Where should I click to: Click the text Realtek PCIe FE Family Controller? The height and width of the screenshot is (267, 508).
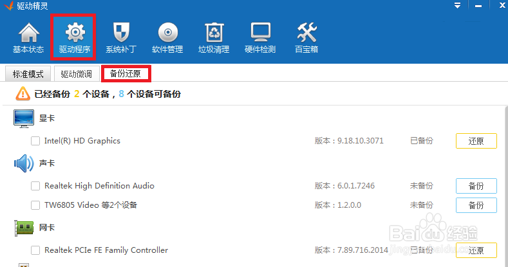point(106,250)
